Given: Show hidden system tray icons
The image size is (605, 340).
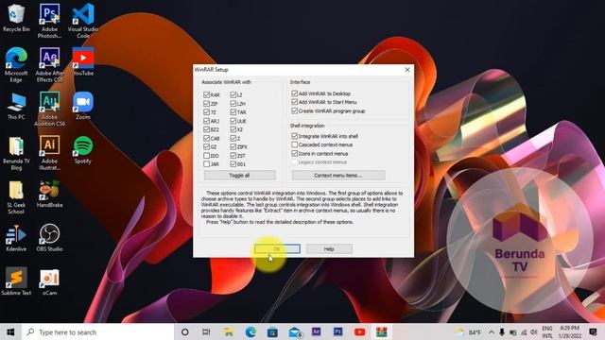Looking at the screenshot, I should pos(492,331).
